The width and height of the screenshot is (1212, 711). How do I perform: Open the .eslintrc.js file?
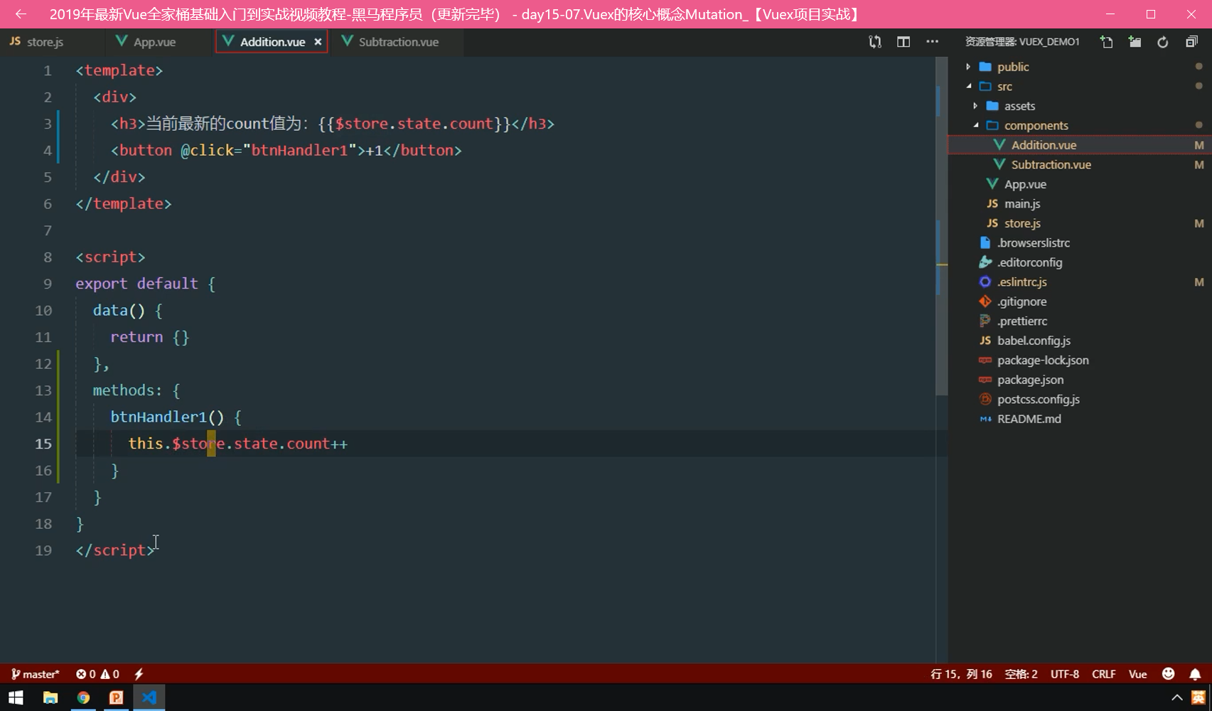tap(1080, 282)
